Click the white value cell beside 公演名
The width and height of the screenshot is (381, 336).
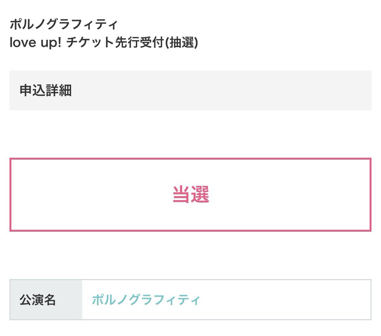coord(226,300)
